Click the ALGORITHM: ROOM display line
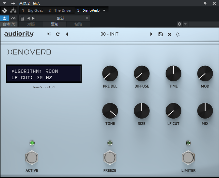 [35, 71]
